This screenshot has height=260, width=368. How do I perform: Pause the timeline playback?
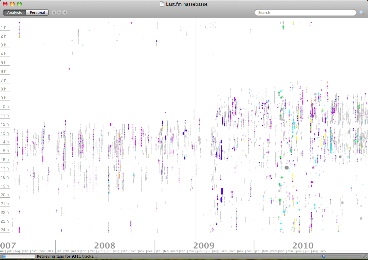coord(54,13)
